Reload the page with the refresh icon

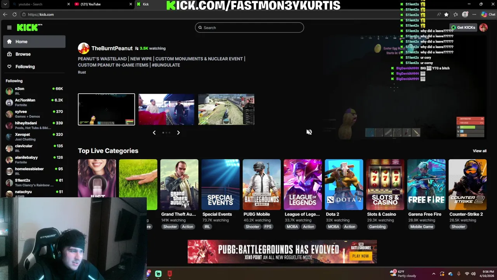[x=14, y=14]
